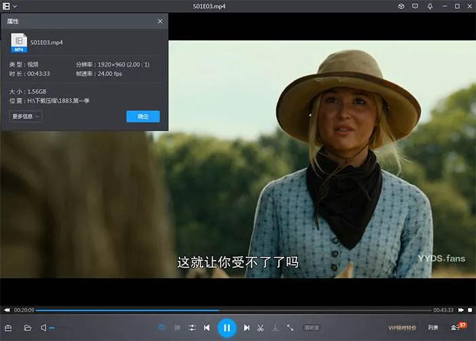This screenshot has height=341, width=476.
Task: Click the duration value 00:43:33 in properties
Action: click(39, 74)
